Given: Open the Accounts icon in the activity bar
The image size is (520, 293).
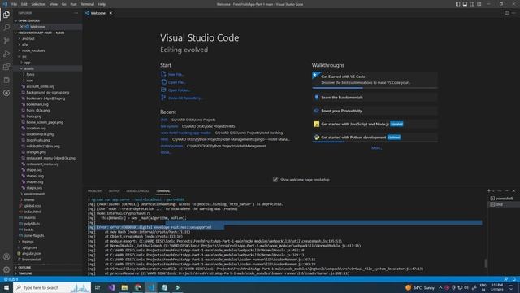Looking at the screenshot, I should pos(6,256).
